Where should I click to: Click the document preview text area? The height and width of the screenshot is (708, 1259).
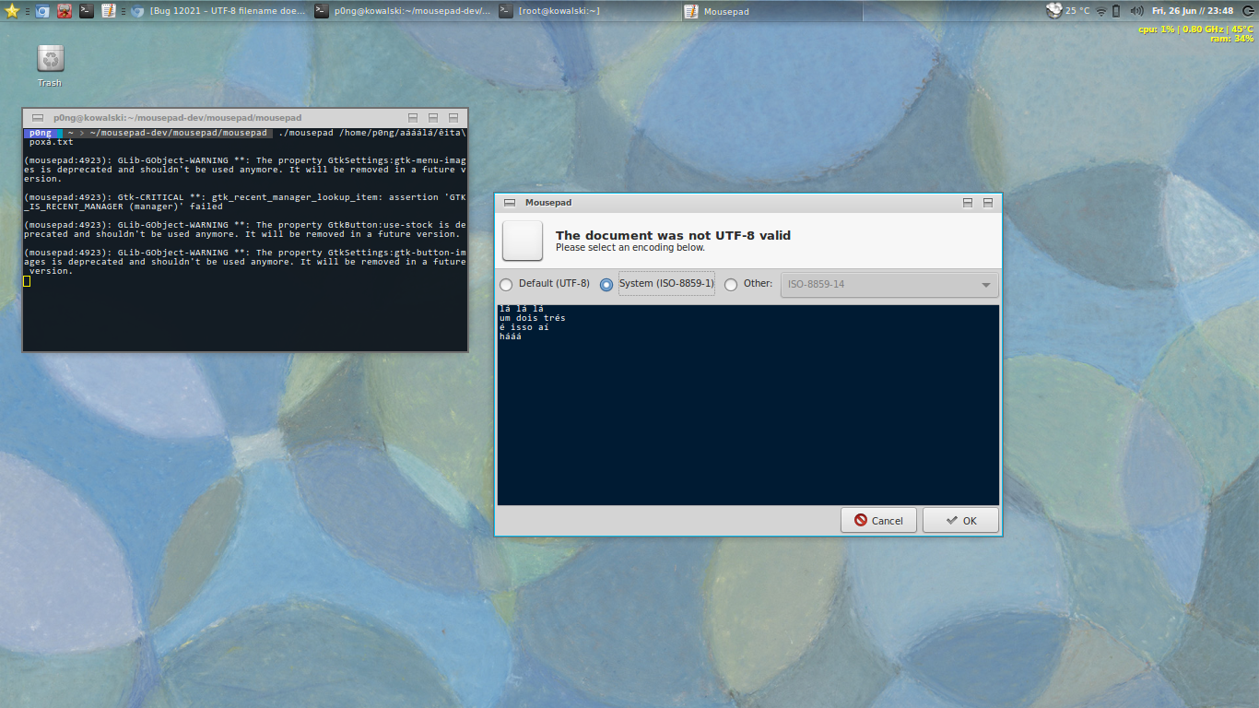coord(747,406)
